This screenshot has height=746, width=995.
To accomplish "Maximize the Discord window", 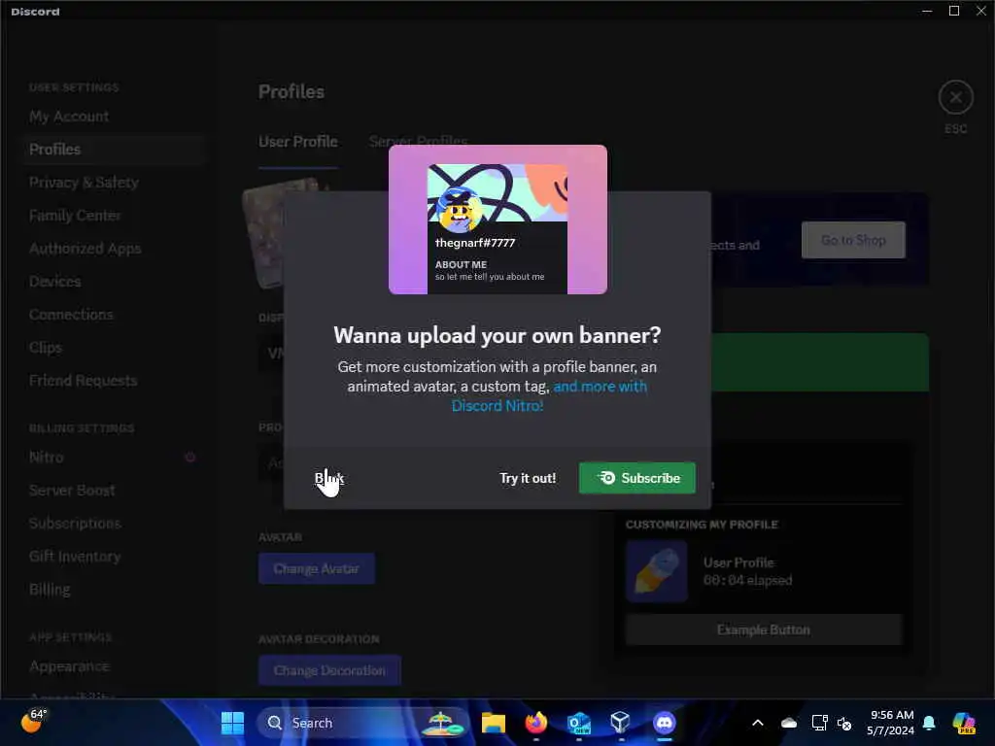I will click(x=954, y=11).
